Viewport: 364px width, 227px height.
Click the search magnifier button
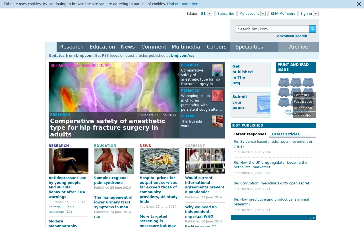(x=312, y=29)
